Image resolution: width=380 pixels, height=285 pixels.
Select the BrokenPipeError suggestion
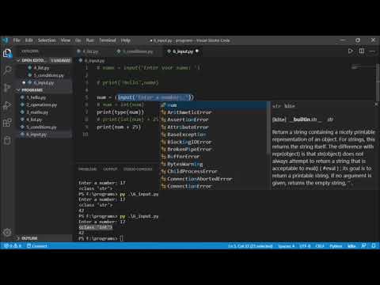(214, 150)
